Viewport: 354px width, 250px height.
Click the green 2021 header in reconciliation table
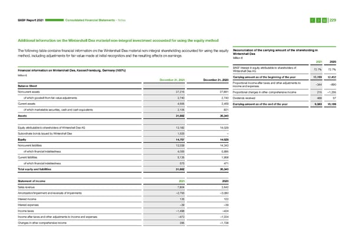pos(319,62)
